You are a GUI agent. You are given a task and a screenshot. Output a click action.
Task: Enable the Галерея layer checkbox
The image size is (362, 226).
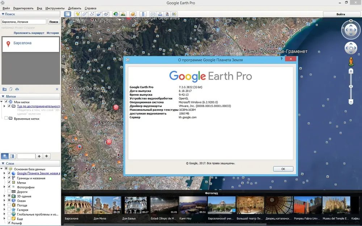9,209
